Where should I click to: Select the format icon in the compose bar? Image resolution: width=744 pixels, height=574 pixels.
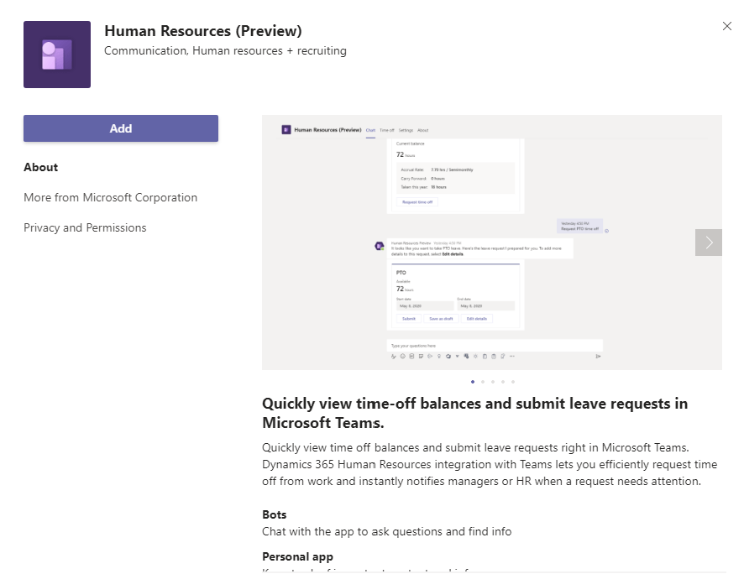pos(393,356)
